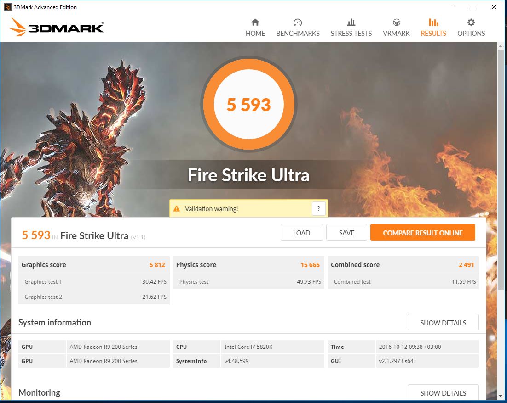Click the GUI version v2.1.2973 s64
Viewport: 507px width, 403px height.
[396, 361]
